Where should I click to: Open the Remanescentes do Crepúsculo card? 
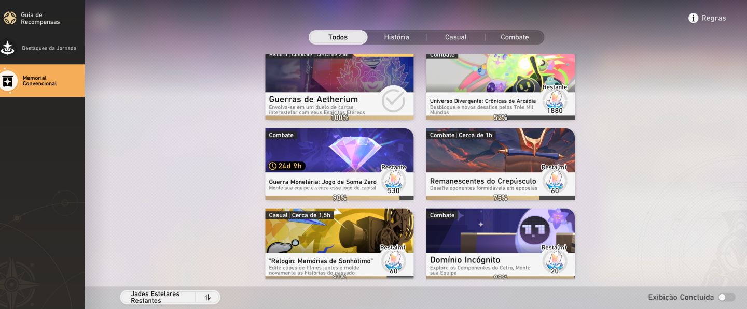(x=501, y=164)
